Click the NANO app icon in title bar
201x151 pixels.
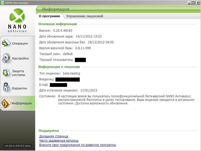[3, 3]
